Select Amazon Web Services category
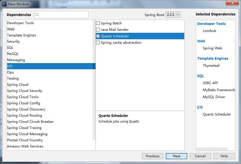 point(50,146)
